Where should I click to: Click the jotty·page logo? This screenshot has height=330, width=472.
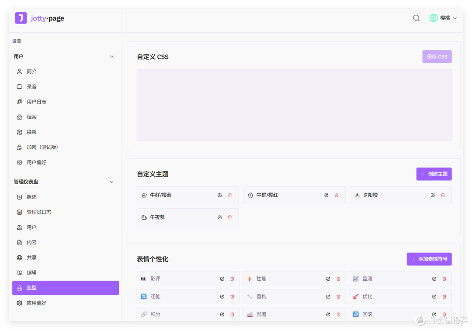pyautogui.click(x=39, y=18)
